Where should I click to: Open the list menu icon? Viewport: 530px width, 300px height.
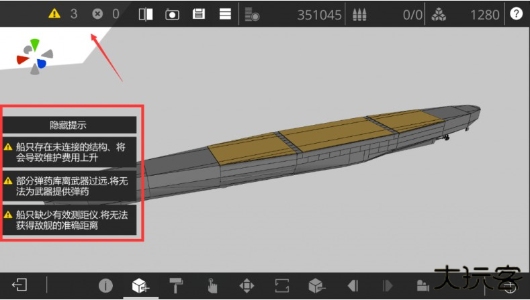pos(225,13)
